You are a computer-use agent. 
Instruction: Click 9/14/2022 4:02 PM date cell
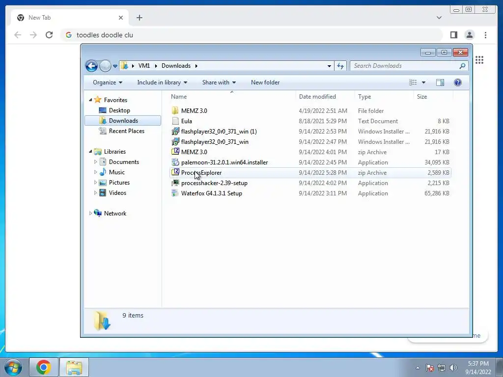point(322,183)
